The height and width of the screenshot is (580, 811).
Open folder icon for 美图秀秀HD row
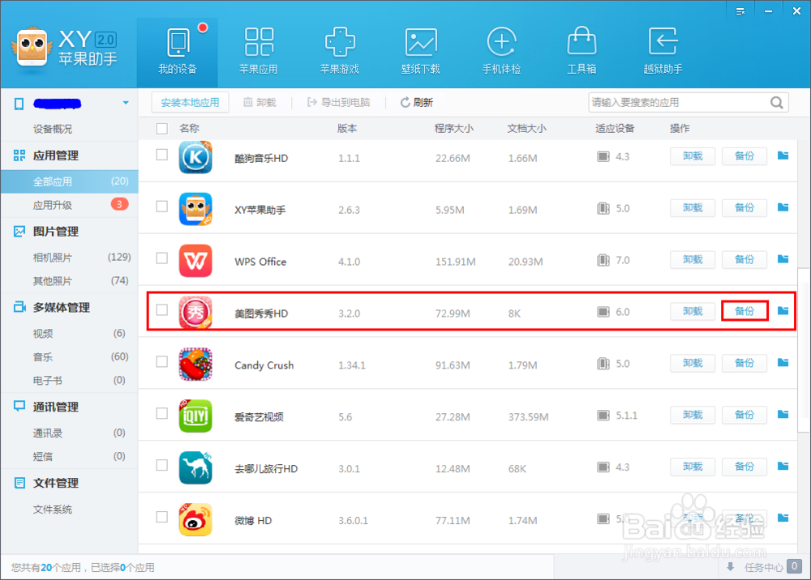point(783,310)
